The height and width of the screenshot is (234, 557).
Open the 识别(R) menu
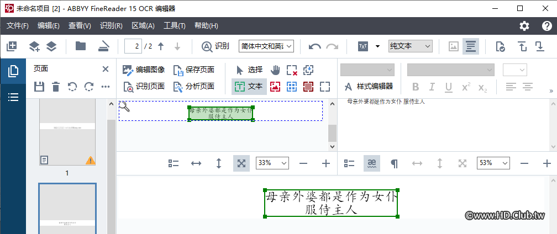(x=111, y=25)
